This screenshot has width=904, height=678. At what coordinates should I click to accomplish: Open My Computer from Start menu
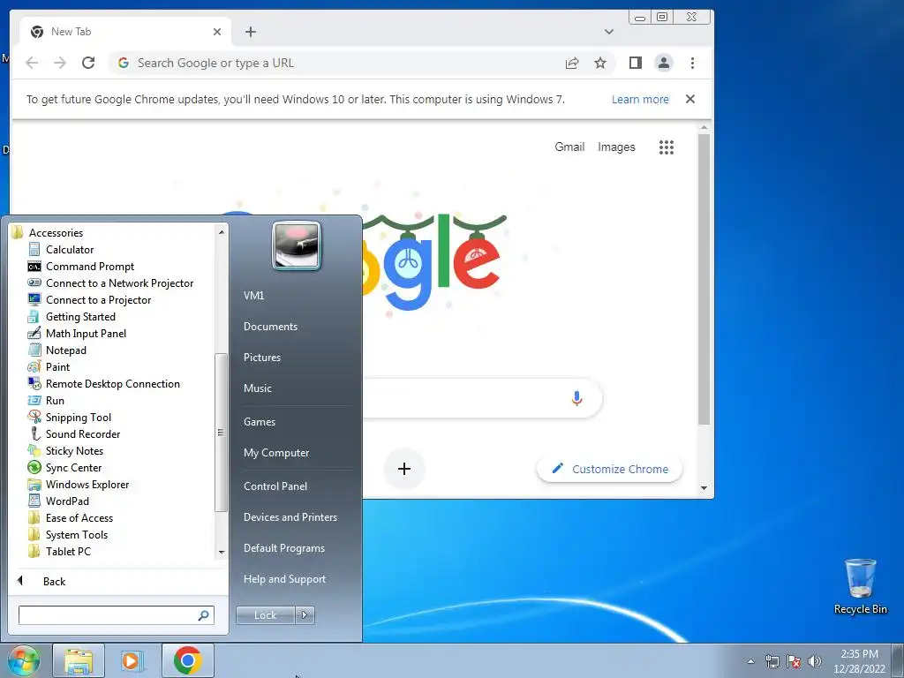tap(276, 453)
